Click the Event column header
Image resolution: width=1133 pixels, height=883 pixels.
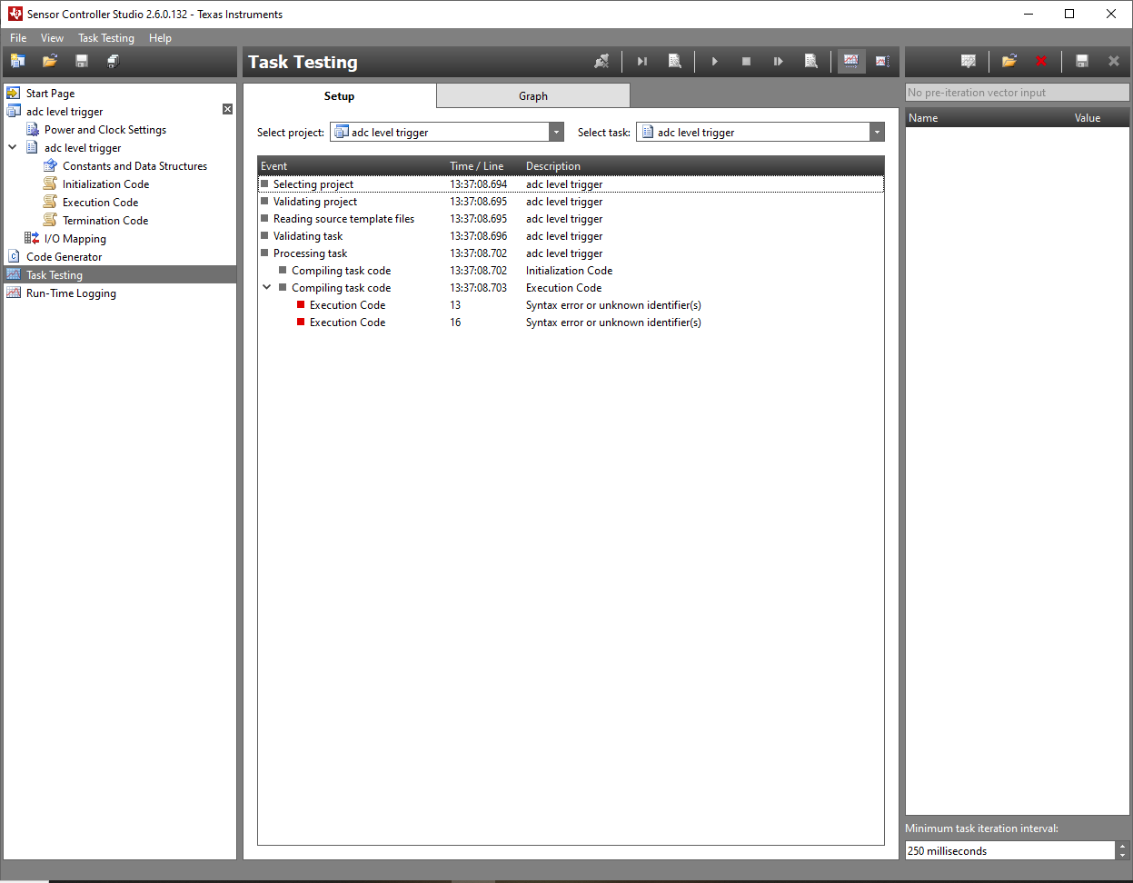(x=353, y=165)
